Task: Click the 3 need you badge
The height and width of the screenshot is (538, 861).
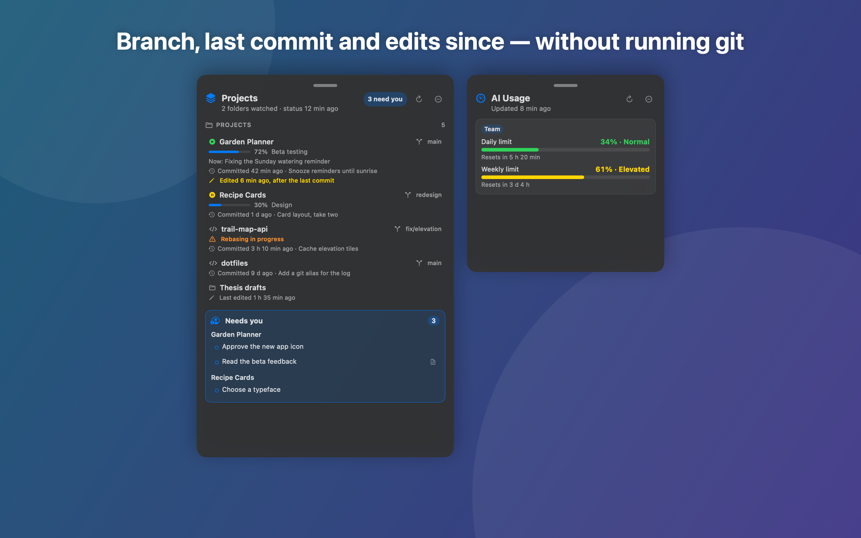Action: click(x=385, y=99)
